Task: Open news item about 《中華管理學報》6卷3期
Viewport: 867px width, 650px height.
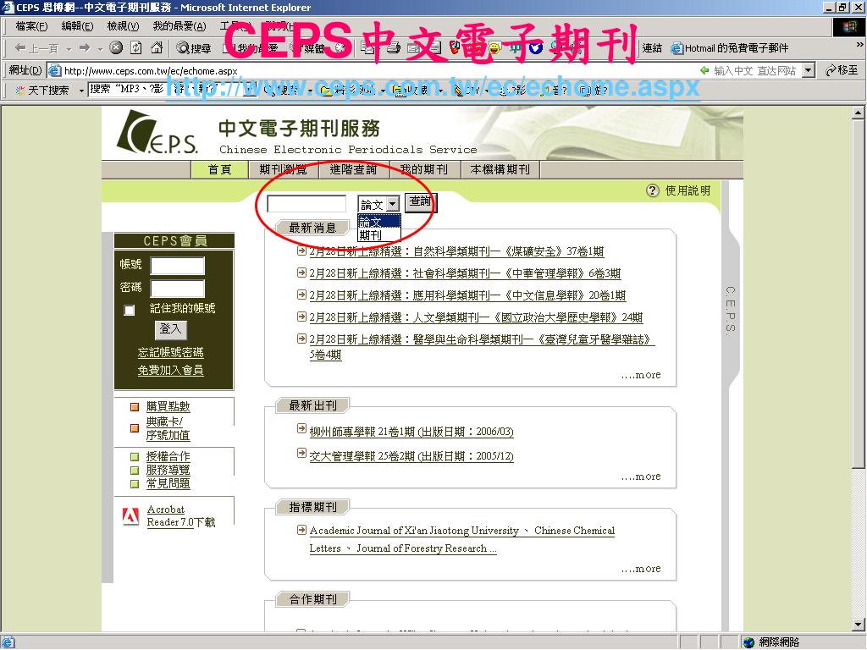Action: pyautogui.click(x=465, y=273)
